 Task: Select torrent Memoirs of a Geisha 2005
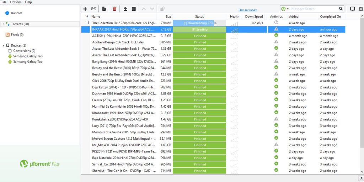pos(124,132)
